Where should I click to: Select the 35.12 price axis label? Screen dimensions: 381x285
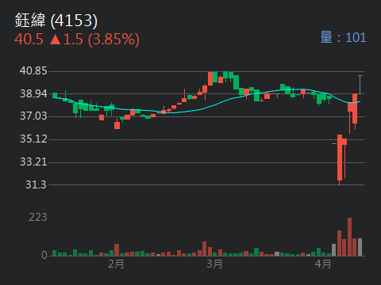(x=33, y=139)
